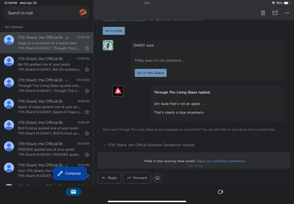The width and height of the screenshot is (294, 204).
Task: Tap 'That's clearly a blue strawberry' reply text
Action: [179, 112]
